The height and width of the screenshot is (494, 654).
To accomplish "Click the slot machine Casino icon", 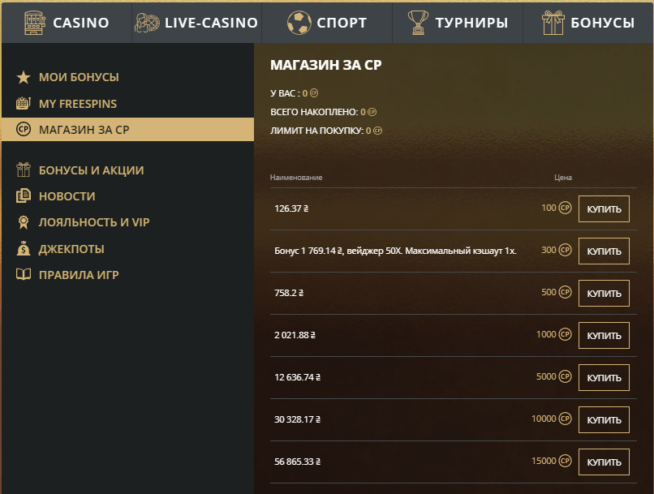I will (35, 23).
